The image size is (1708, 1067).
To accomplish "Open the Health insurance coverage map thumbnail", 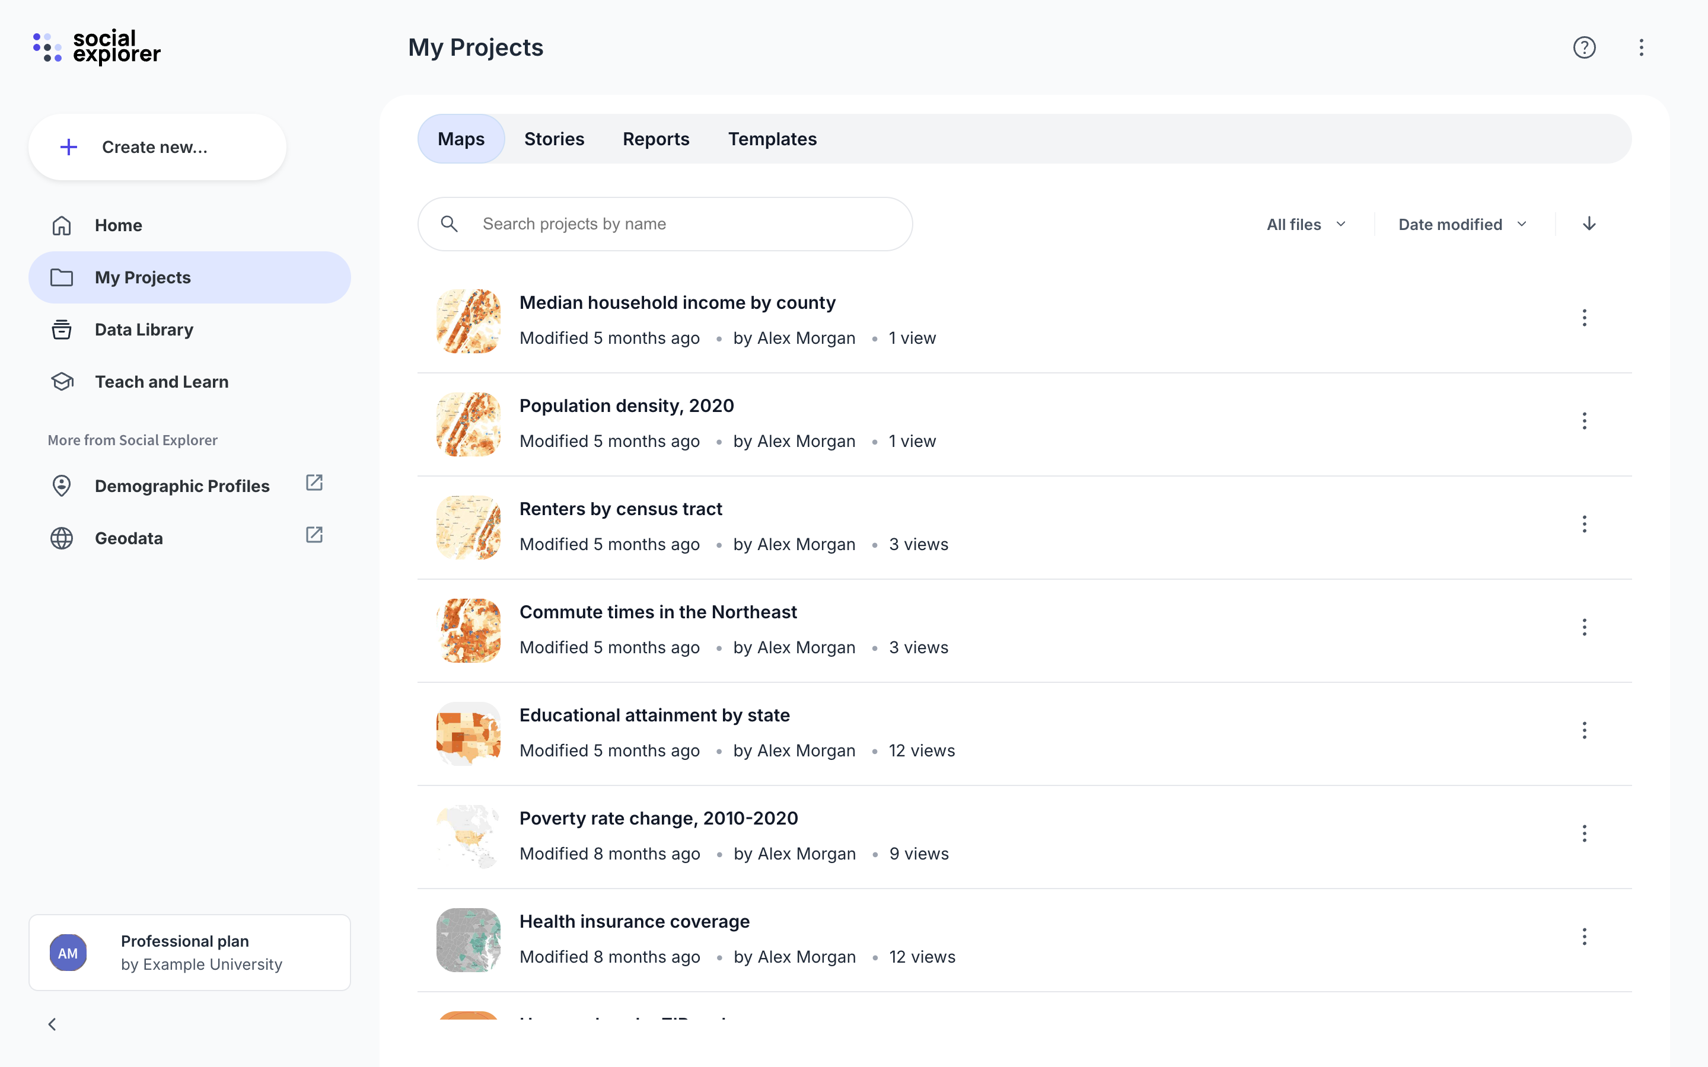I will [x=469, y=940].
